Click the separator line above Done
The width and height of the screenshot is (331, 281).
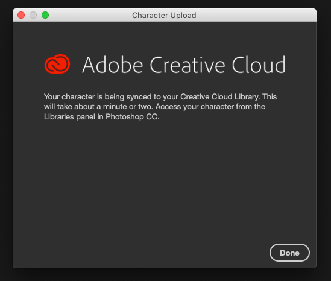(164, 236)
